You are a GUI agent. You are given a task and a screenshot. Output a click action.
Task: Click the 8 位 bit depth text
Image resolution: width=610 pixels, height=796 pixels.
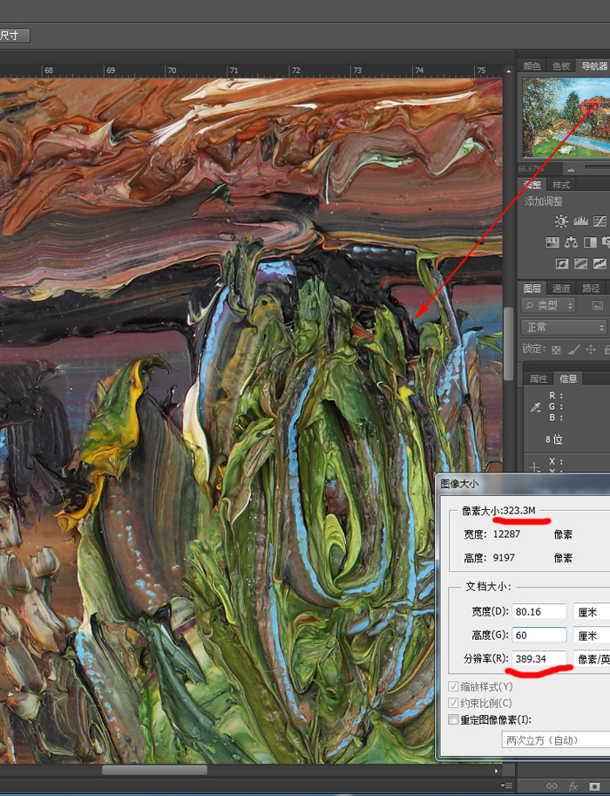553,439
